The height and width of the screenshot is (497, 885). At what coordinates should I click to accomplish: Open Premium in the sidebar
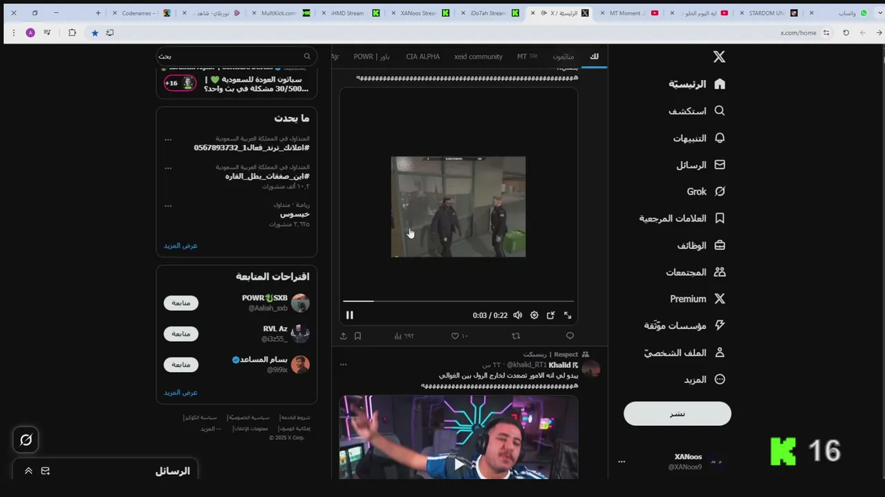click(697, 299)
